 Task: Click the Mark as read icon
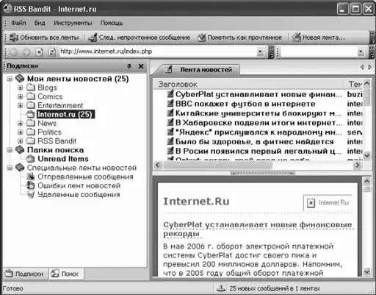202,38
